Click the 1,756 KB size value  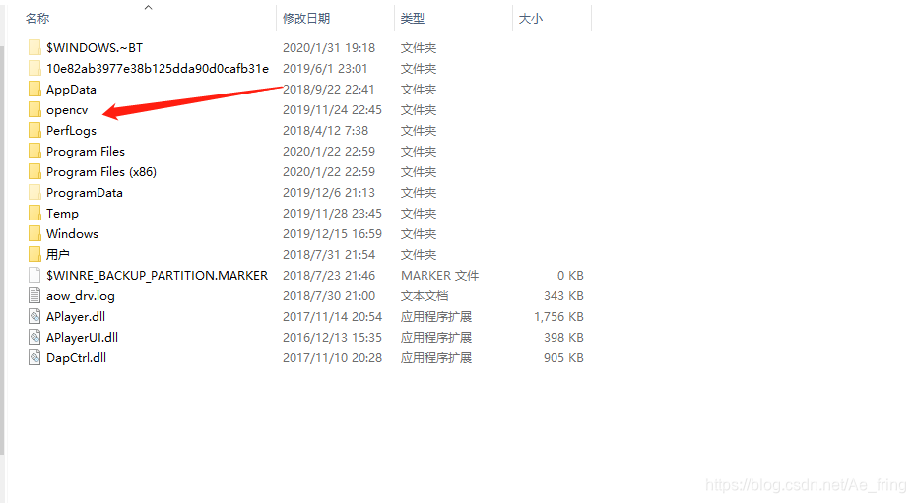pos(558,316)
